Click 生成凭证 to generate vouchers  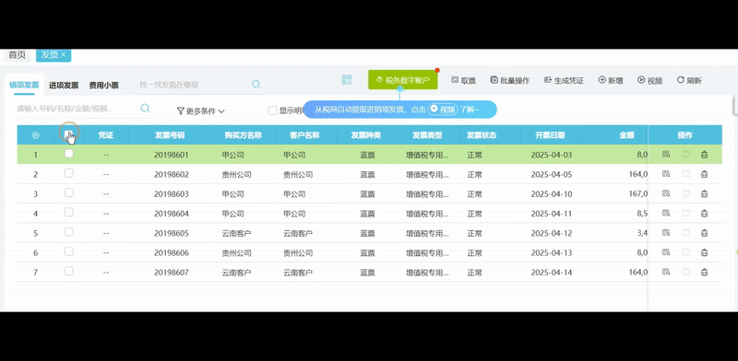[x=564, y=80]
